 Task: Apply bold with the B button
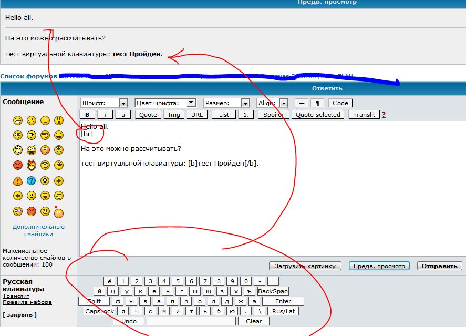pos(87,115)
